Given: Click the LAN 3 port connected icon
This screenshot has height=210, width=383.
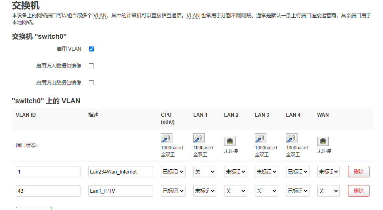Looking at the screenshot, I should (260, 138).
